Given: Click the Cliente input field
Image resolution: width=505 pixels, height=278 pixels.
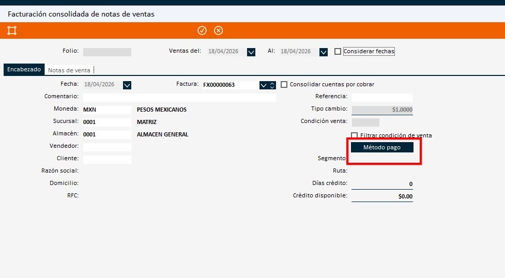Looking at the screenshot, I should [x=107, y=160].
